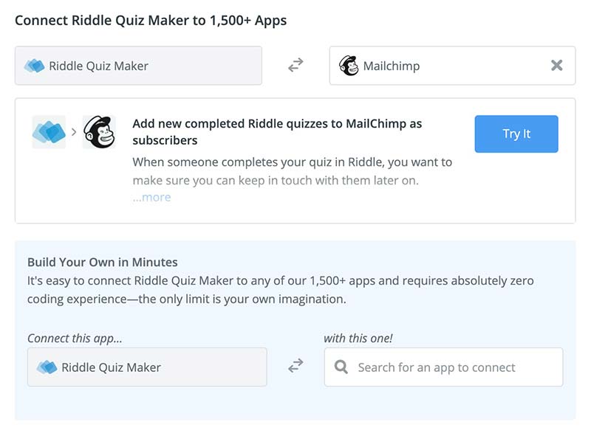Click the Try It button
The image size is (591, 433).
click(x=516, y=134)
